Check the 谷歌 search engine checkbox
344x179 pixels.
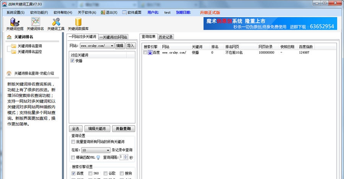(x=105, y=173)
